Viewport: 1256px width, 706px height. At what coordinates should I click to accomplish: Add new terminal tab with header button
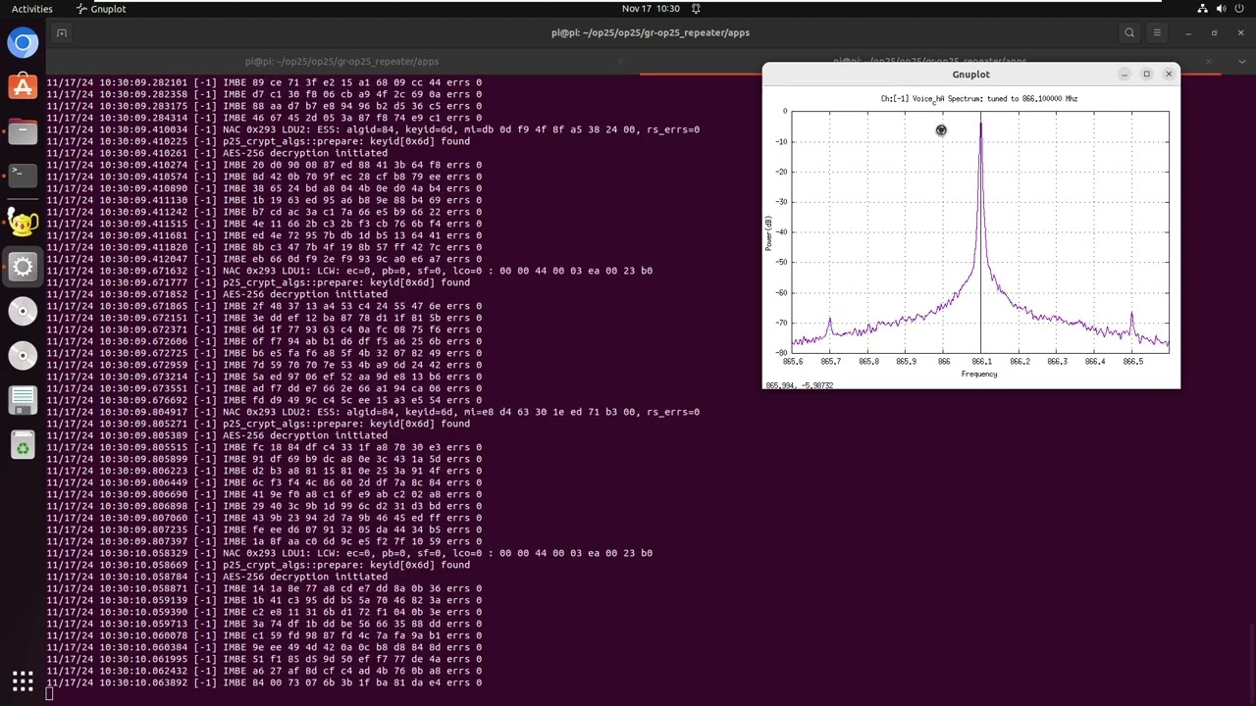pos(61,32)
